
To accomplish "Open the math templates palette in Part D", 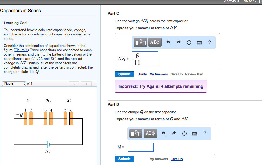I will [x=135, y=133].
